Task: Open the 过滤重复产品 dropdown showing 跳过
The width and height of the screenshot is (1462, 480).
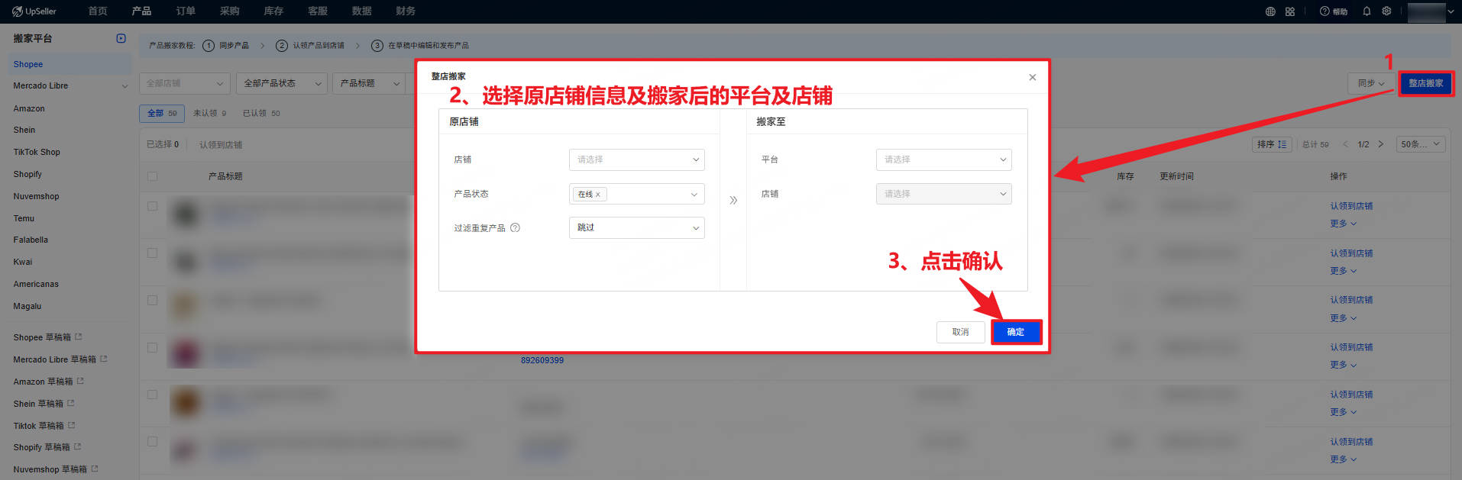Action: coord(636,227)
